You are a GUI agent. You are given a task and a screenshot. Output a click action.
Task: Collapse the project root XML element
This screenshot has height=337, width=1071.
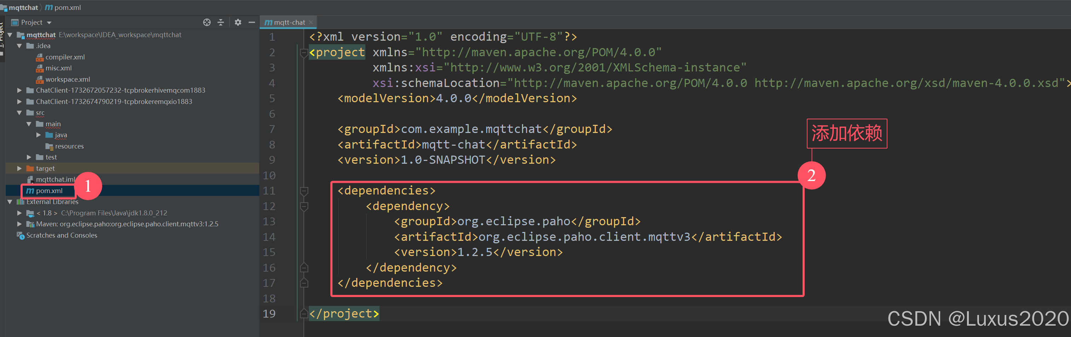pos(304,52)
